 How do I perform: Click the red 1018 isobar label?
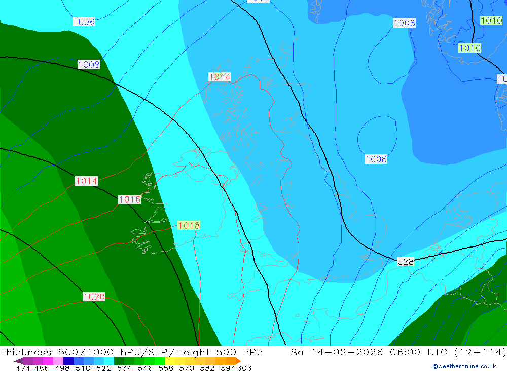(x=189, y=225)
